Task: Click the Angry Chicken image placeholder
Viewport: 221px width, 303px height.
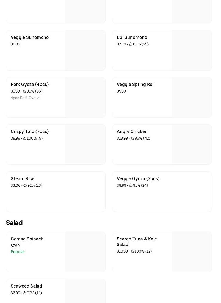Action: point(192,144)
